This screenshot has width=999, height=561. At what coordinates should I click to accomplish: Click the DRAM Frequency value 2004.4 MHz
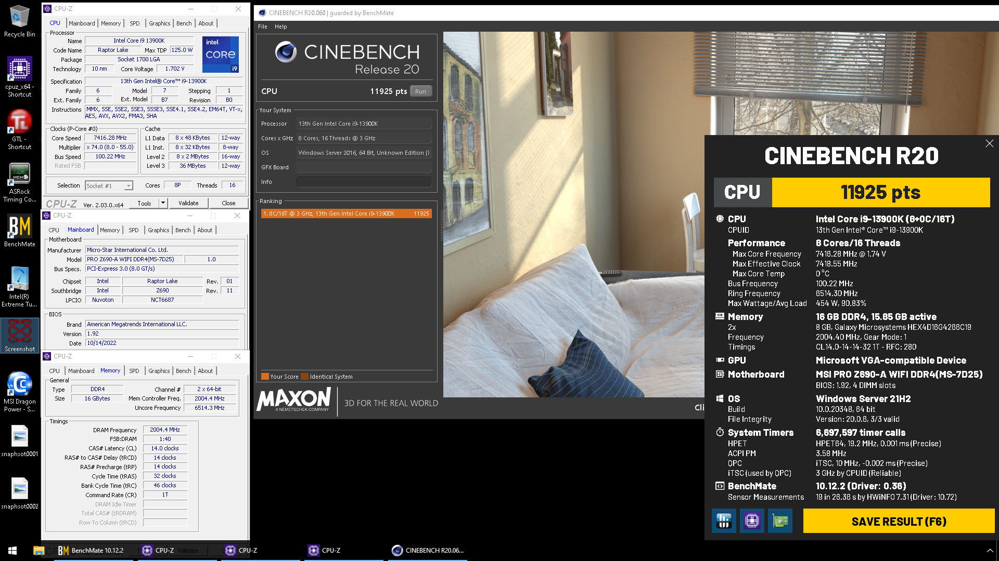coord(165,430)
